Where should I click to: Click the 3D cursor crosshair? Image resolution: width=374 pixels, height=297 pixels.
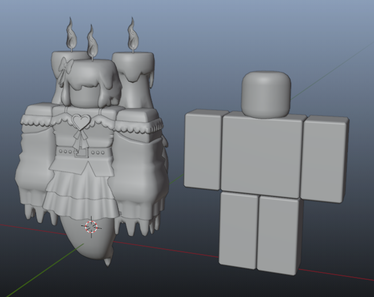pos(91,227)
